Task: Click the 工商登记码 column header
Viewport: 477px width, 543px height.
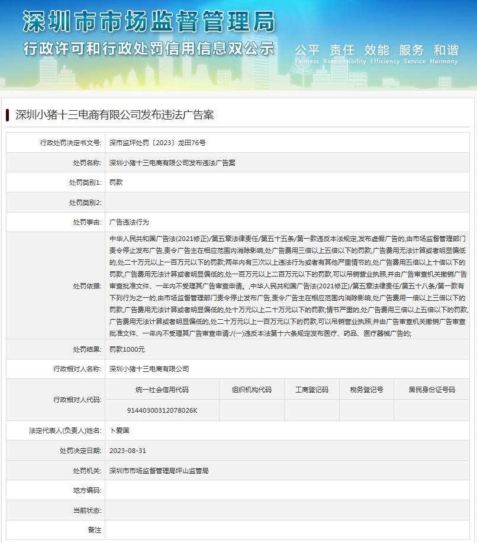Action: pyautogui.click(x=311, y=390)
